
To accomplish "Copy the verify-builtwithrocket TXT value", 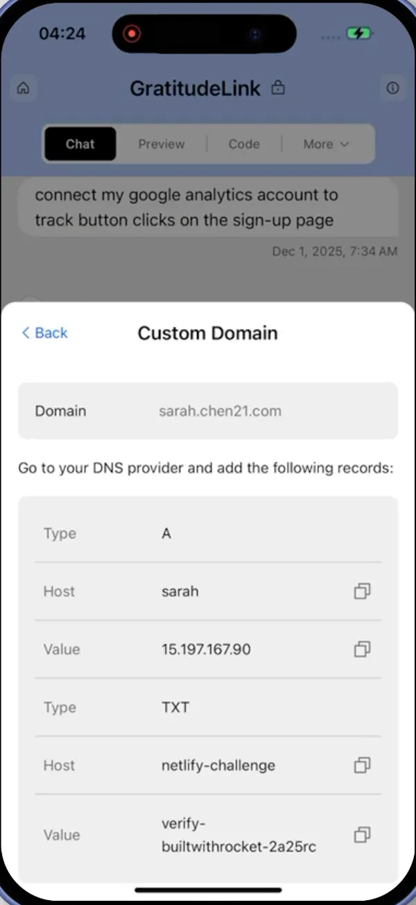I will click(x=361, y=835).
